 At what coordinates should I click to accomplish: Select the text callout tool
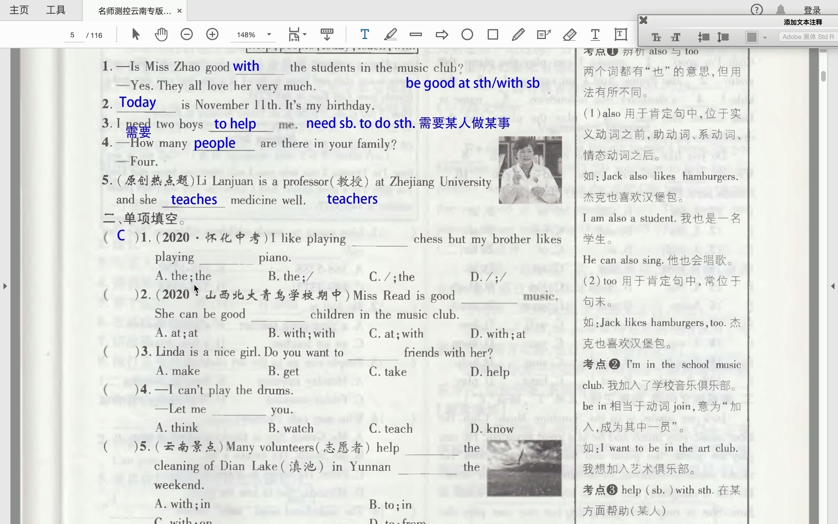pyautogui.click(x=544, y=35)
